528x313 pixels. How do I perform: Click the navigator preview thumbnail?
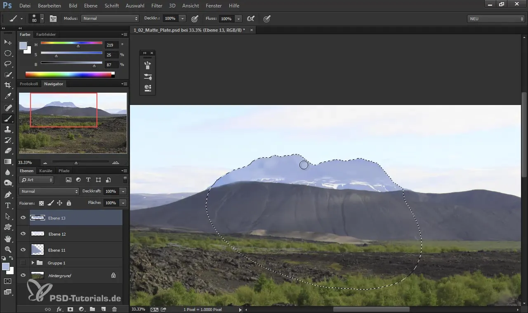[x=73, y=123]
